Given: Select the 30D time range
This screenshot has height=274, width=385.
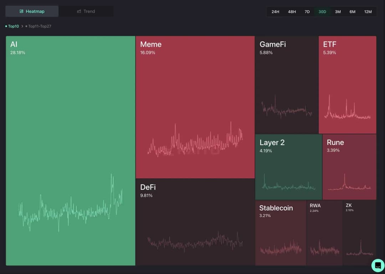Looking at the screenshot, I should coord(322,12).
